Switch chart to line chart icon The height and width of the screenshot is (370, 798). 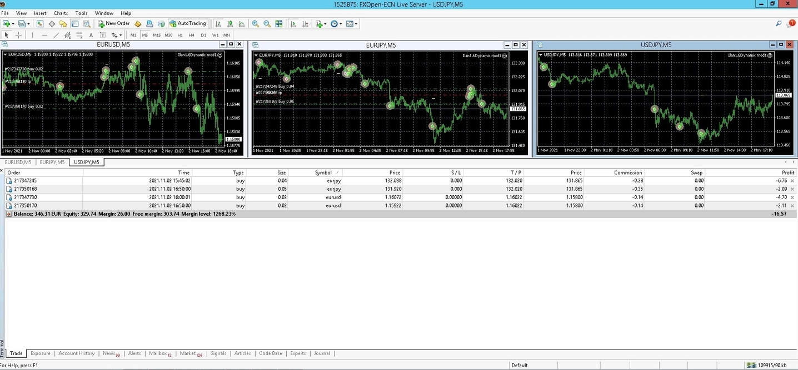(x=241, y=23)
